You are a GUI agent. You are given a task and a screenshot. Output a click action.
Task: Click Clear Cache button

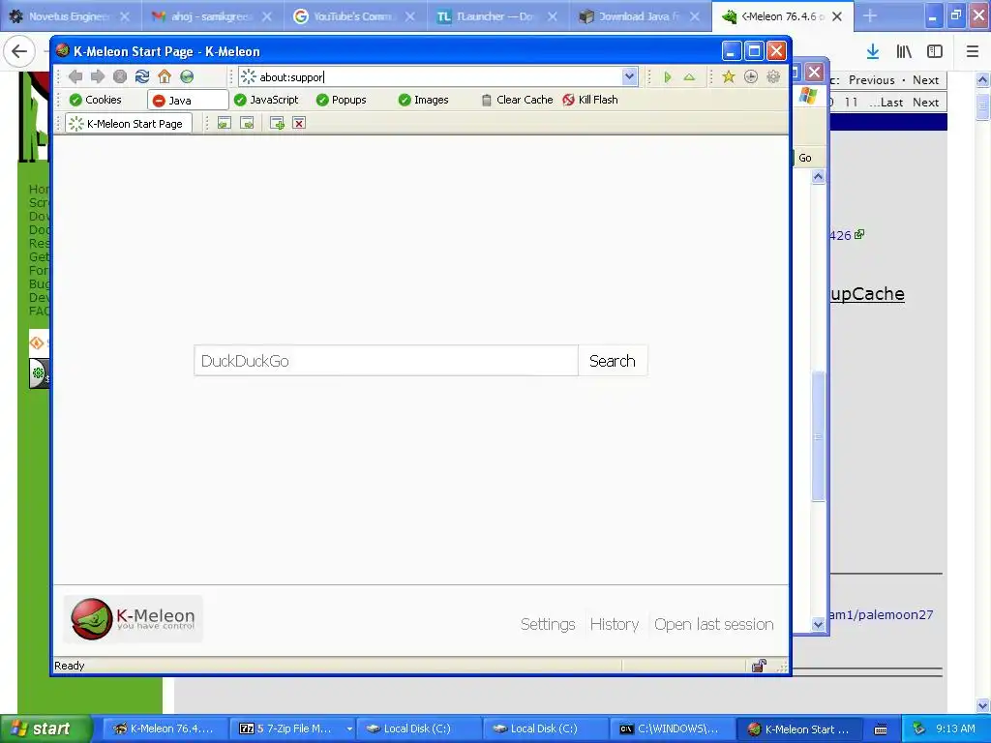click(x=517, y=100)
